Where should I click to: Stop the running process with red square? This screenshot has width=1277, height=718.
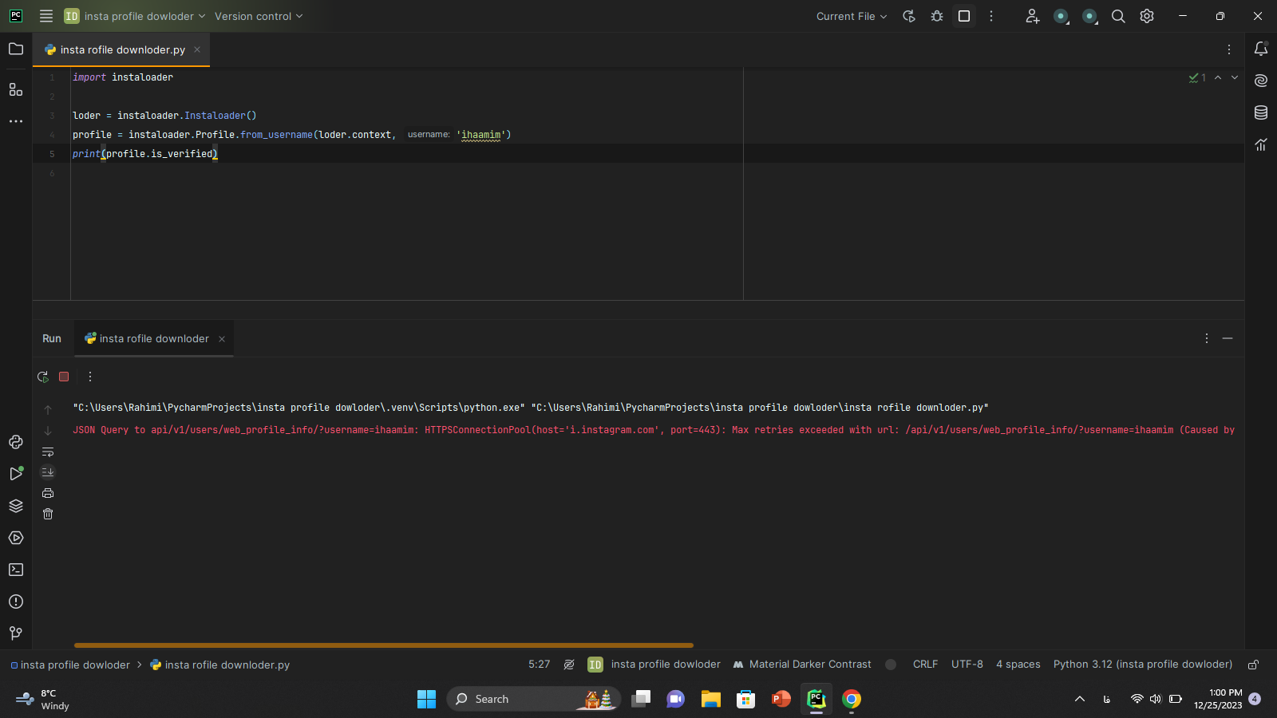[x=64, y=377]
